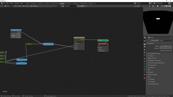173x97 pixels.
Task: Switch to solid viewport shading
Action: (x=166, y=6)
